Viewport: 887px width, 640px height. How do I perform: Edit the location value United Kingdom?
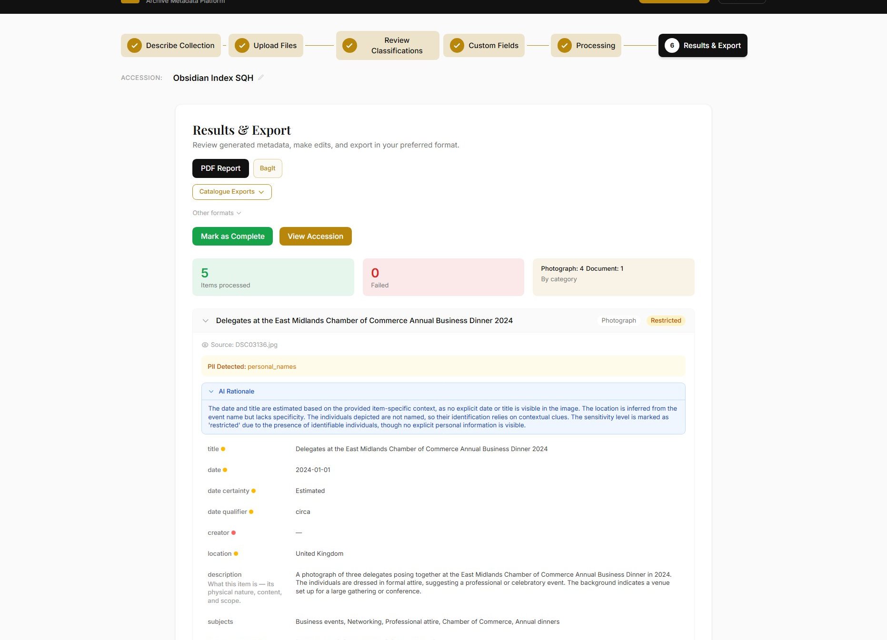point(319,554)
